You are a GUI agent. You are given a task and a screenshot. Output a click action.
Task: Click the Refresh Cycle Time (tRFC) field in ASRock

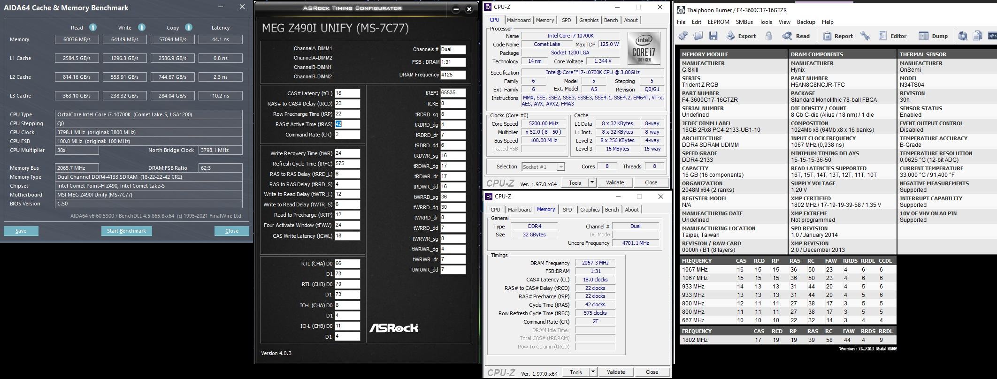(x=347, y=164)
